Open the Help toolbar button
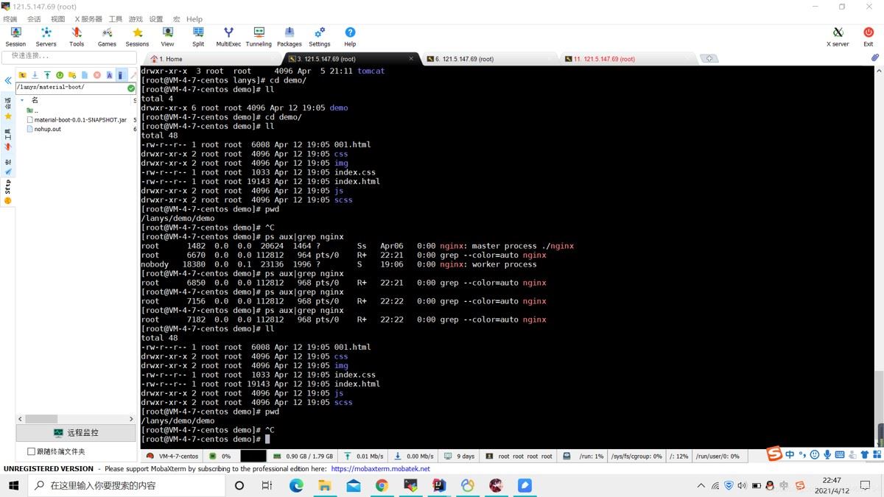Screen dimensions: 884x497 click(x=350, y=37)
